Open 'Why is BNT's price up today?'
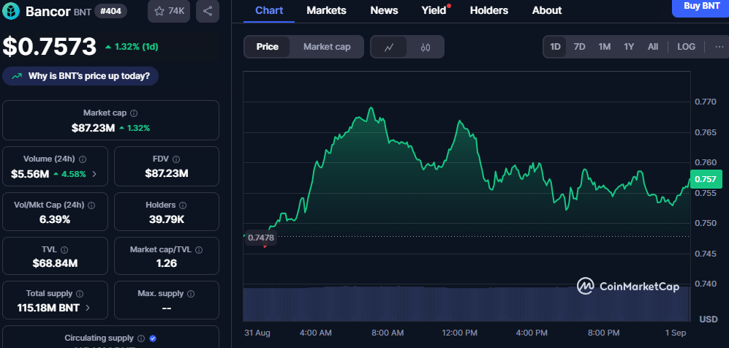Image resolution: width=729 pixels, height=348 pixels. pyautogui.click(x=80, y=75)
